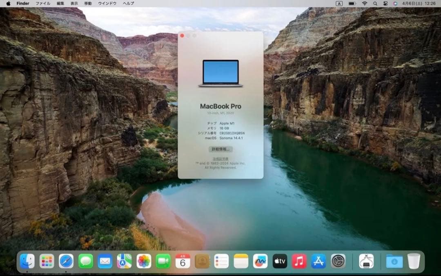
Task: Open the Trash in the Dock
Action: pyautogui.click(x=414, y=261)
